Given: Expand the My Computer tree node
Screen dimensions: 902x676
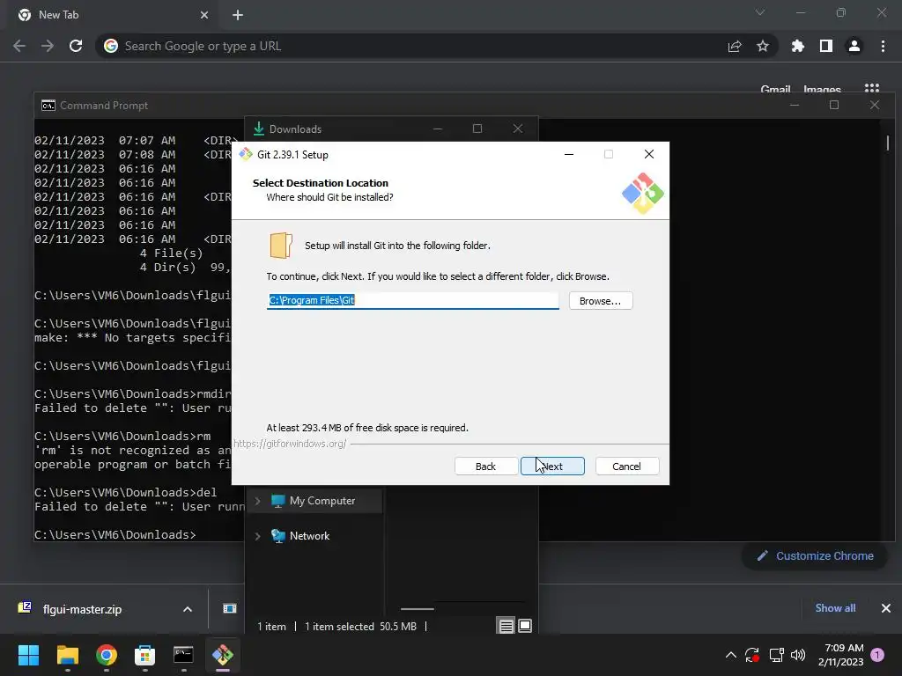Looking at the screenshot, I should pyautogui.click(x=258, y=501).
